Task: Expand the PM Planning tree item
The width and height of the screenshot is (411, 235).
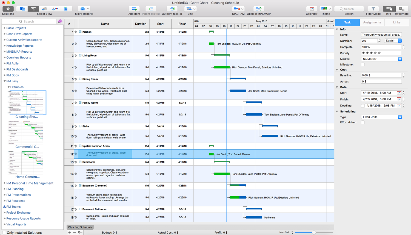Action: click(x=5, y=189)
